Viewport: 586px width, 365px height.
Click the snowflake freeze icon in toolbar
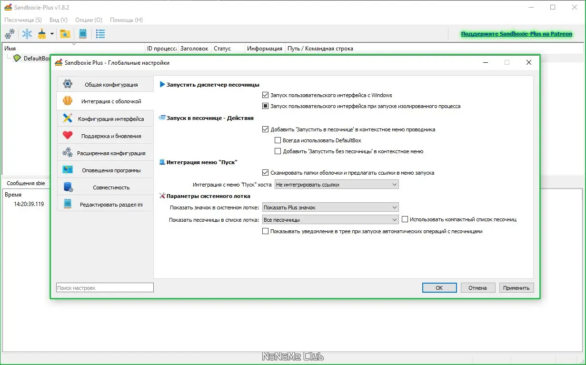pos(28,34)
